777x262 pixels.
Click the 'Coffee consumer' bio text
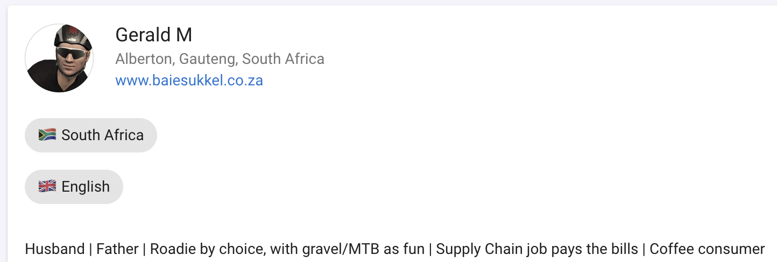coord(707,249)
